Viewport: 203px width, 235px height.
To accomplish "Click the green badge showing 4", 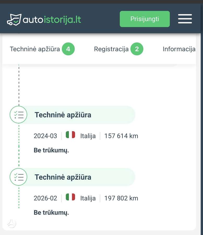I will (68, 49).
